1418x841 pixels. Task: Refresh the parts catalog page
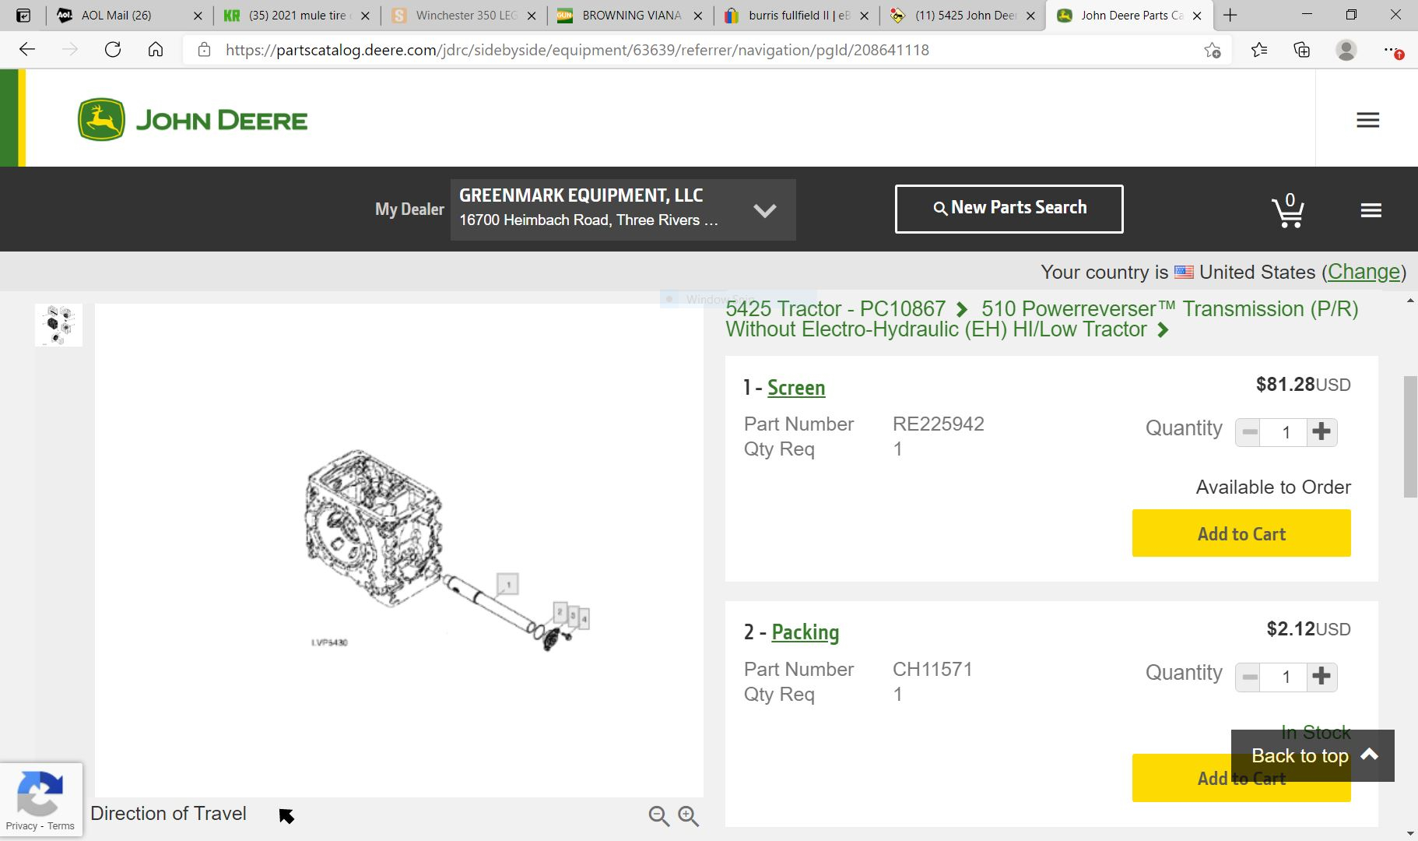click(113, 50)
